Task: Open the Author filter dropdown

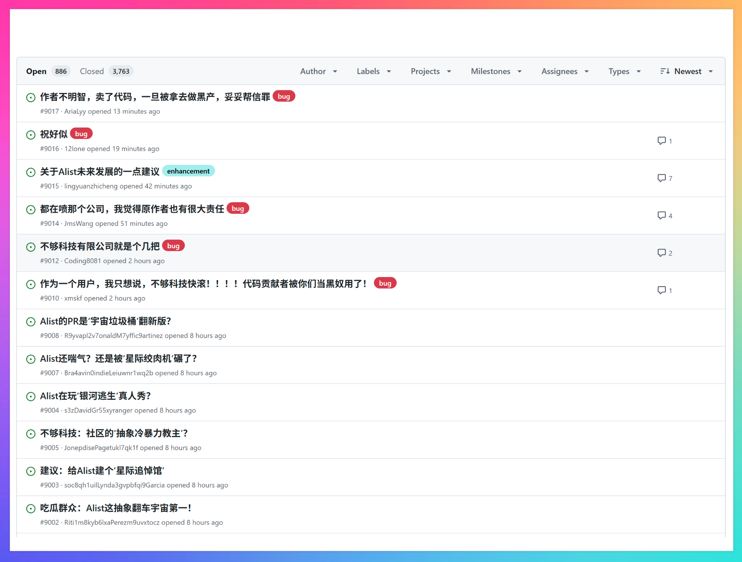Action: pos(318,71)
